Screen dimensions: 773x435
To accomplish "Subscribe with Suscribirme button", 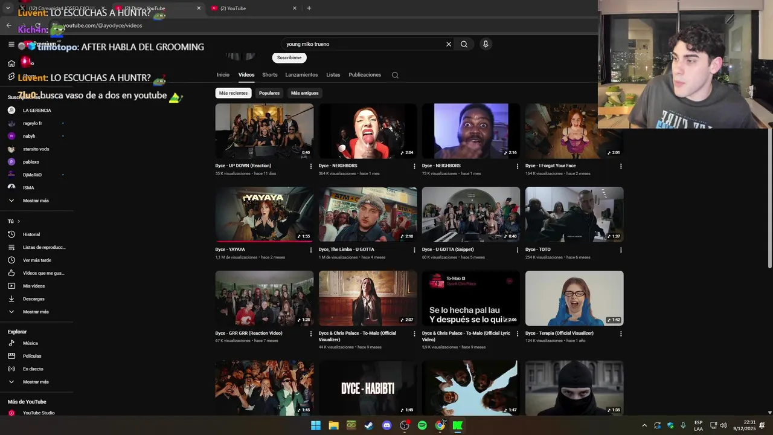I will click(x=289, y=58).
